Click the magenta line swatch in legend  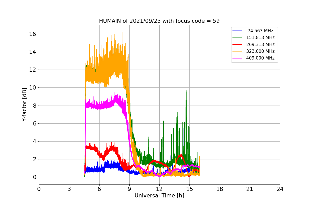click(237, 58)
